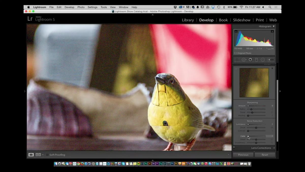Open the Settings menu

93,7
